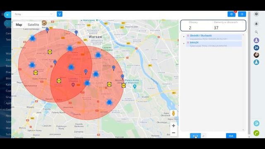Open notifications via the bell icon
The width and height of the screenshot is (265, 149).
(256, 24)
